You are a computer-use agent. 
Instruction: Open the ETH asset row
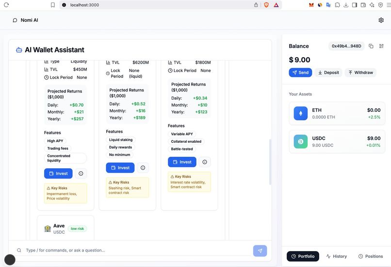[337, 113]
